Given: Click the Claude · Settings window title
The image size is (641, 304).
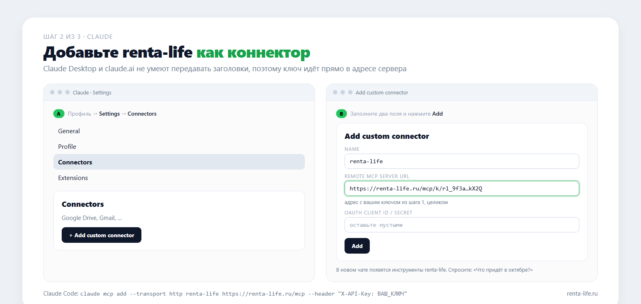Looking at the screenshot, I should (92, 93).
